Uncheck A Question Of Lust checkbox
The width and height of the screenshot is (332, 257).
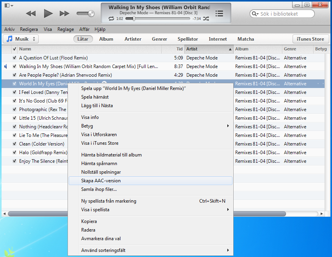pyautogui.click(x=14, y=58)
